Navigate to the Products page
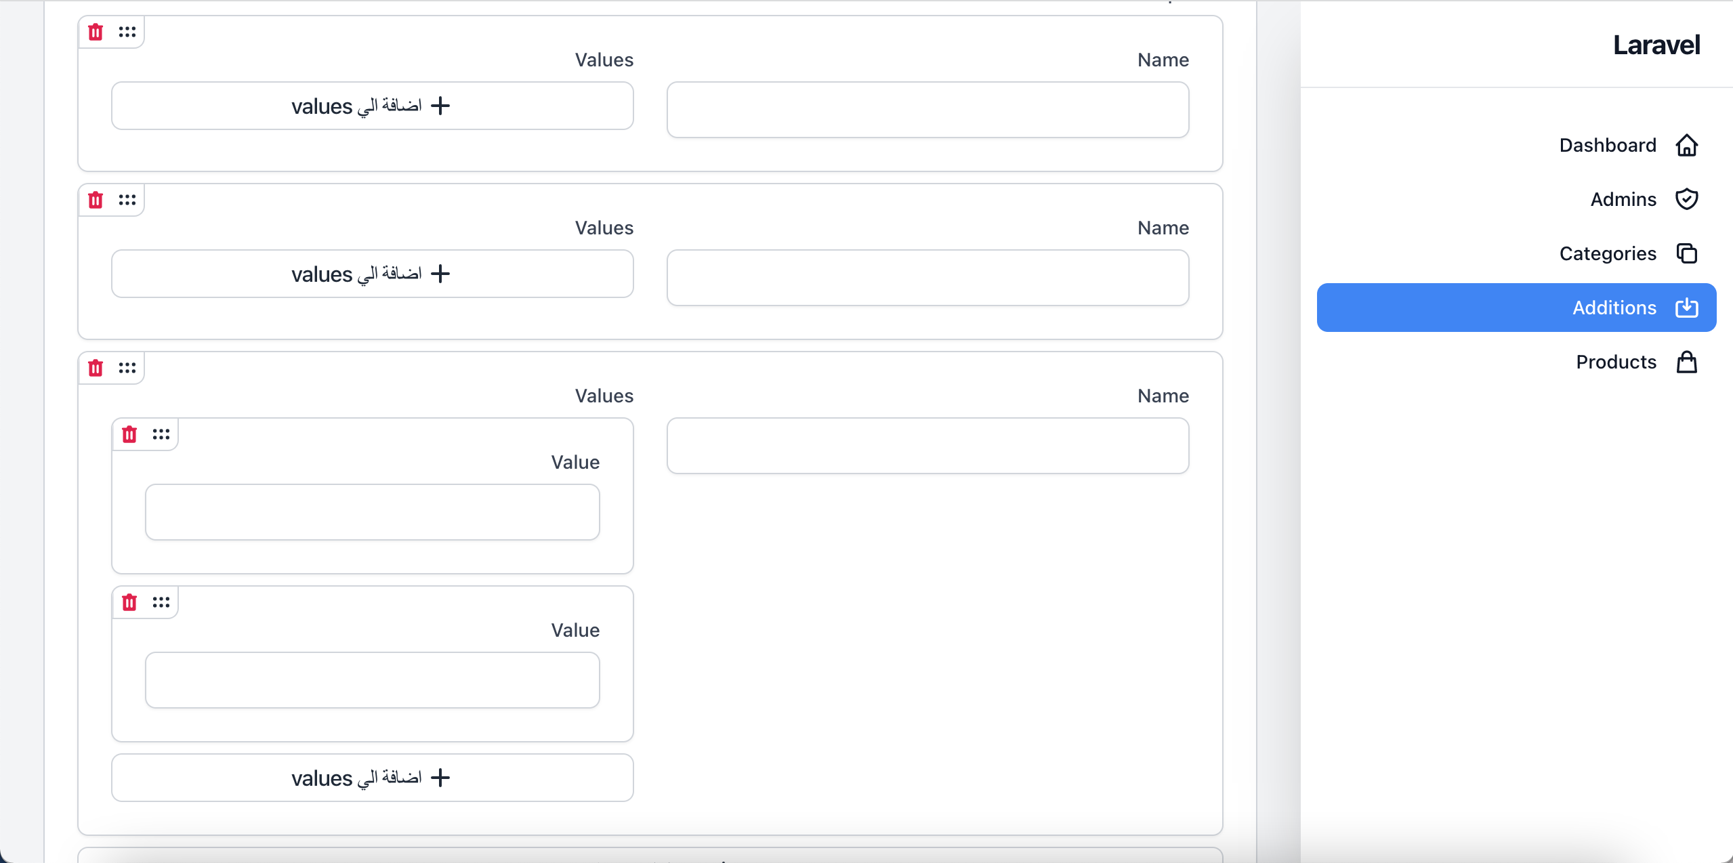 (x=1615, y=362)
